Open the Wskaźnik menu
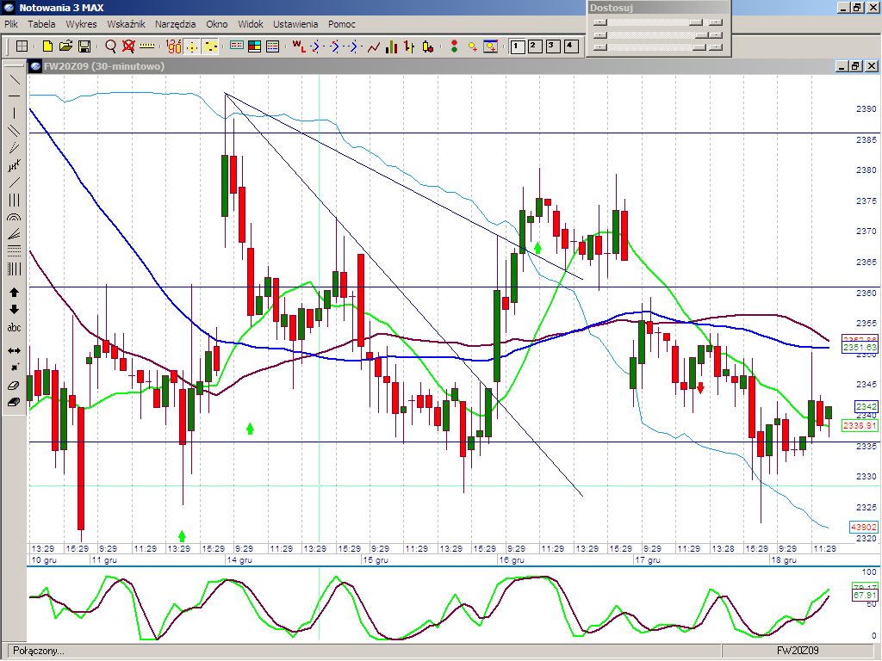The width and height of the screenshot is (882, 661). click(126, 24)
